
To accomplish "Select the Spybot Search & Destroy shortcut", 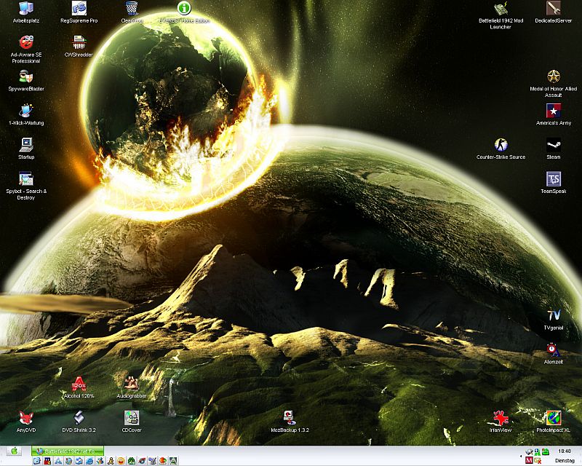I will click(x=26, y=178).
